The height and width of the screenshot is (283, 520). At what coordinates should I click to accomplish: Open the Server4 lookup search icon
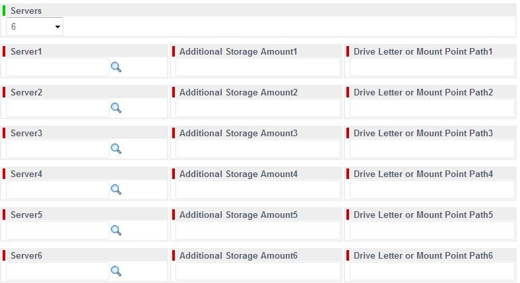(116, 190)
